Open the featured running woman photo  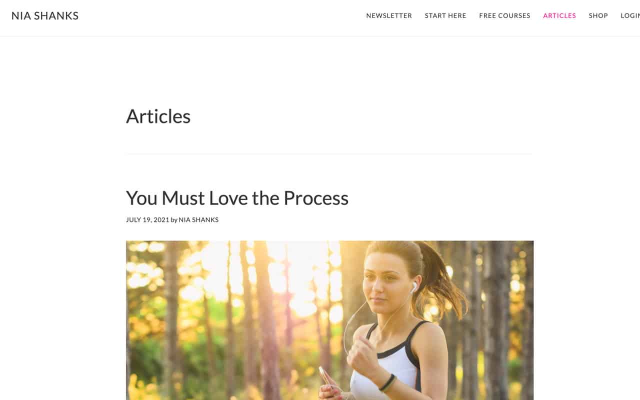pyautogui.click(x=329, y=320)
